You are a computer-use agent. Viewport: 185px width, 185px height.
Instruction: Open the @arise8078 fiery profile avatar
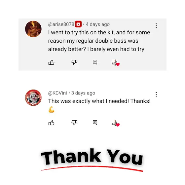point(33,29)
